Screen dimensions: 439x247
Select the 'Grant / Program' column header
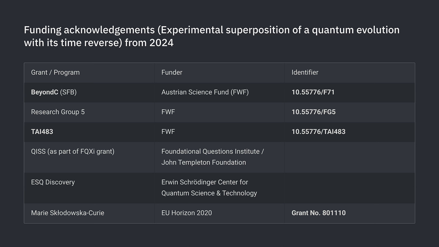55,72
